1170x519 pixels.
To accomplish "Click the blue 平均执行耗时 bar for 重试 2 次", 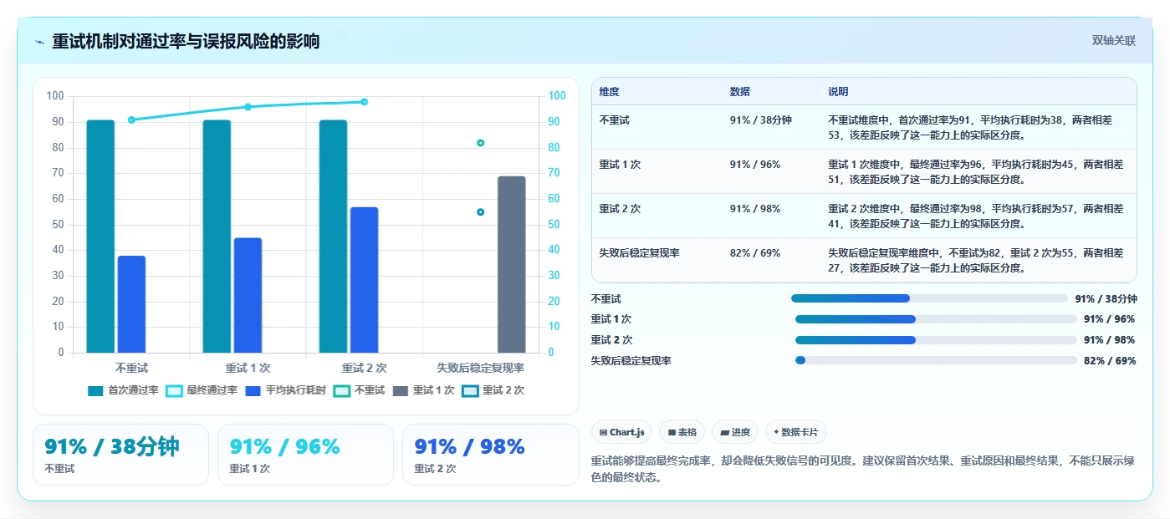I will click(364, 280).
